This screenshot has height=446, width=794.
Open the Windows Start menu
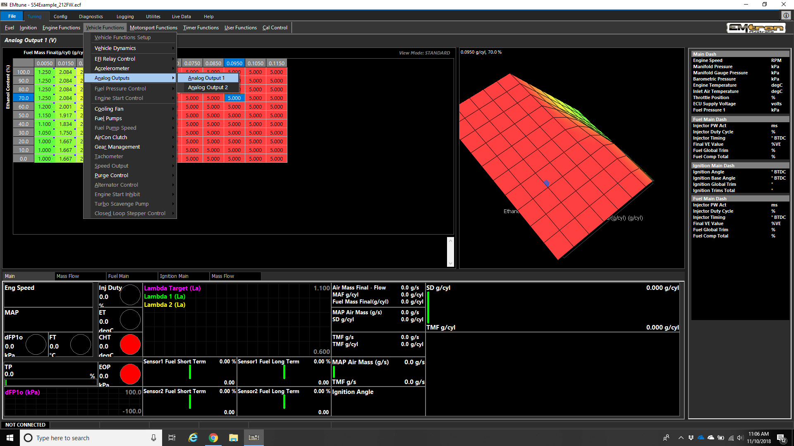coord(10,438)
